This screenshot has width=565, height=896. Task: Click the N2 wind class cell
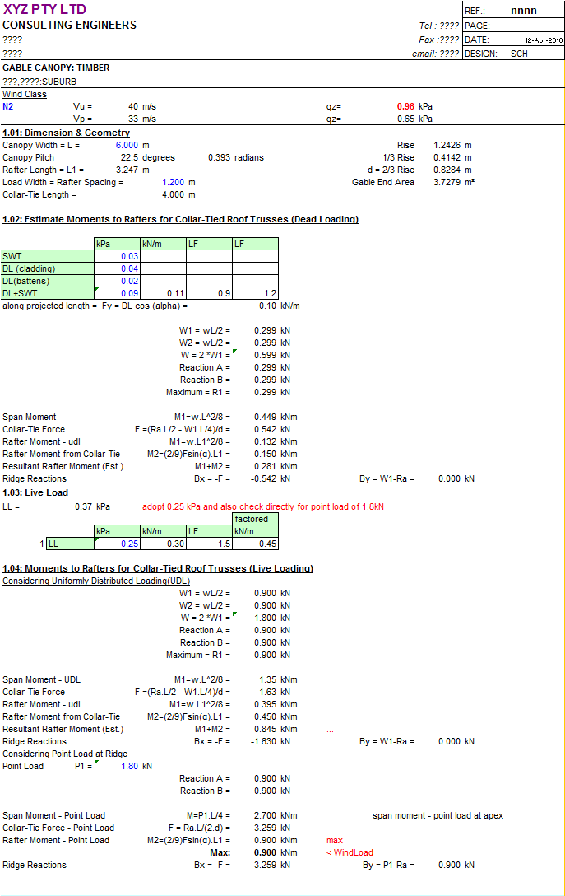(8, 107)
